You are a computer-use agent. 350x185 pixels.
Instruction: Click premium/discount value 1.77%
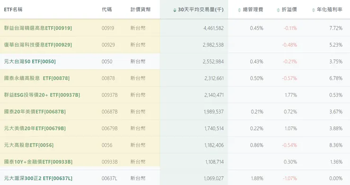291,95
